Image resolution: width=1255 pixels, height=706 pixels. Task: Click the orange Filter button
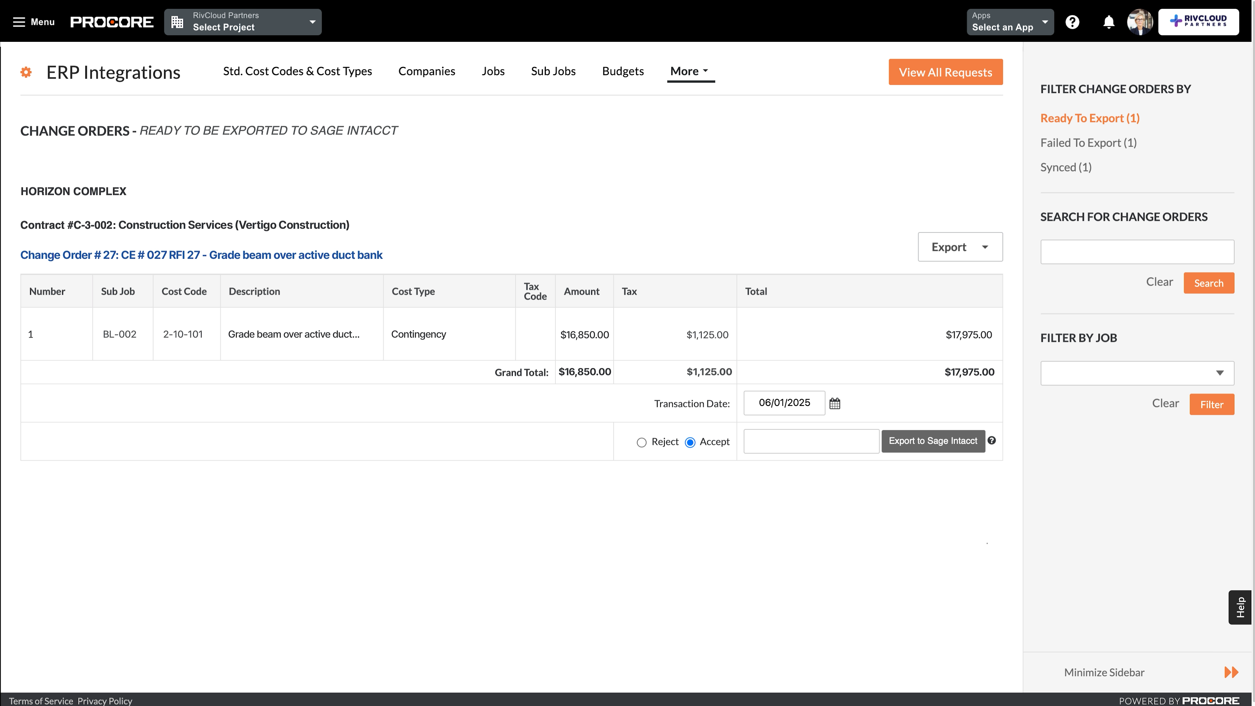(x=1212, y=404)
